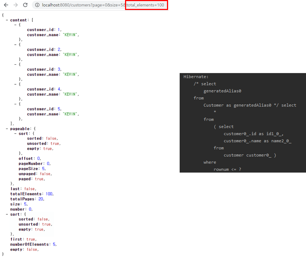This screenshot has width=306, height=258.
Task: Click customer customer0_ ) line
Action: pos(250,155)
